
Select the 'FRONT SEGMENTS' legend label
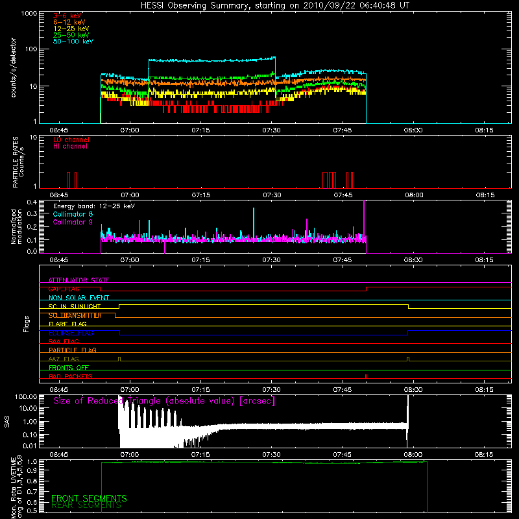pyautogui.click(x=89, y=498)
